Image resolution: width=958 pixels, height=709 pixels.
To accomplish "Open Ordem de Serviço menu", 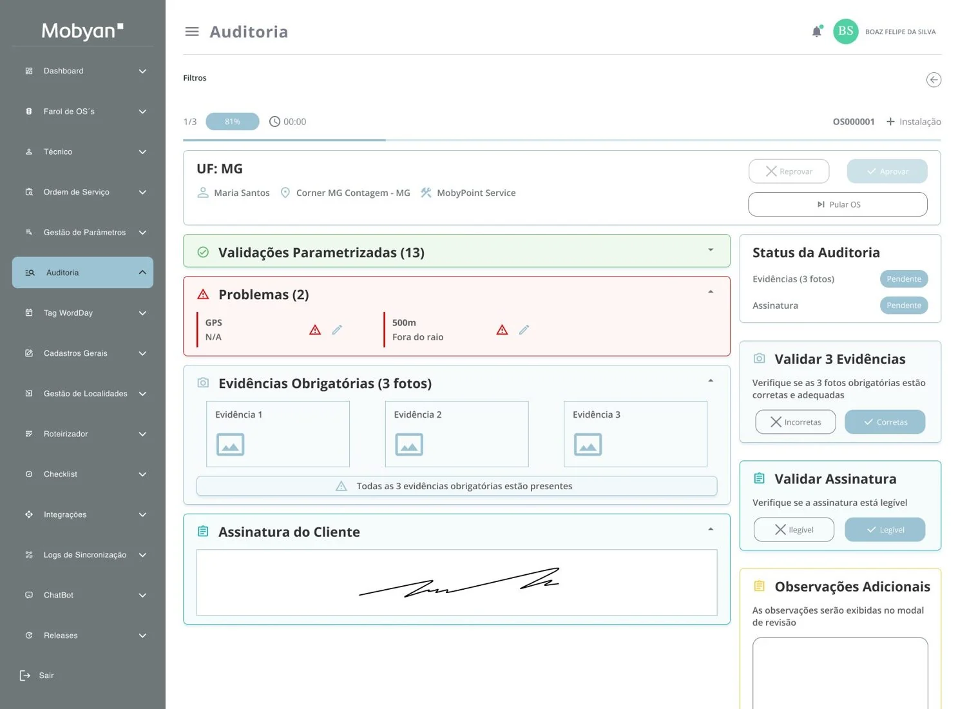I will [82, 192].
